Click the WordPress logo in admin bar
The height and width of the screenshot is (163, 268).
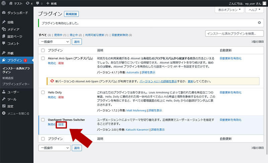coord(4,3)
